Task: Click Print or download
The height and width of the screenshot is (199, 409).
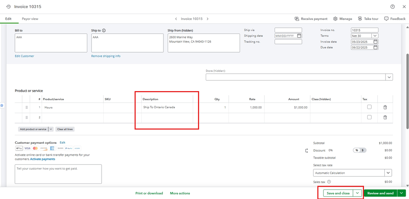Action: pos(149,193)
